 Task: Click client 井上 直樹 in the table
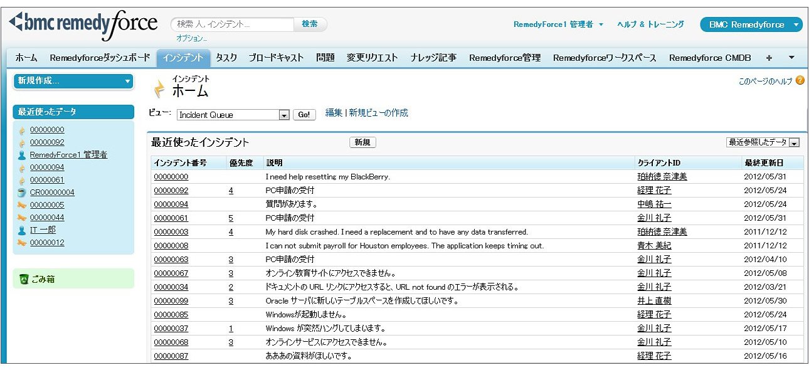[x=654, y=301]
